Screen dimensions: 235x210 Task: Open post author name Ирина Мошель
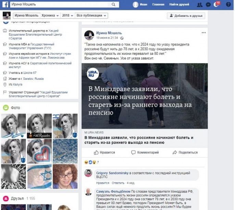point(109,33)
